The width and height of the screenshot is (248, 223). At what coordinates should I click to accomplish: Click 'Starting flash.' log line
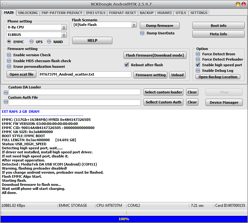coord(14,181)
